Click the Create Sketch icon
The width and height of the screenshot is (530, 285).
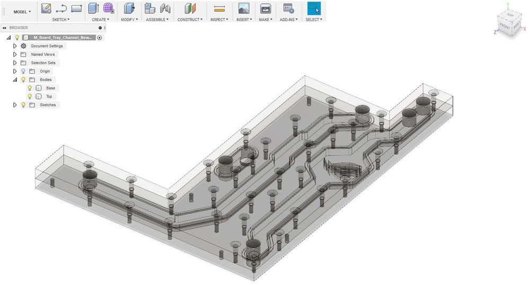[46, 8]
